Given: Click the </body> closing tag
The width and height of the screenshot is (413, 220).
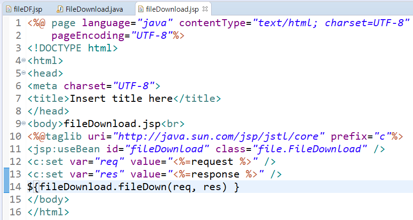Looking at the screenshot, I should pyautogui.click(x=48, y=199).
